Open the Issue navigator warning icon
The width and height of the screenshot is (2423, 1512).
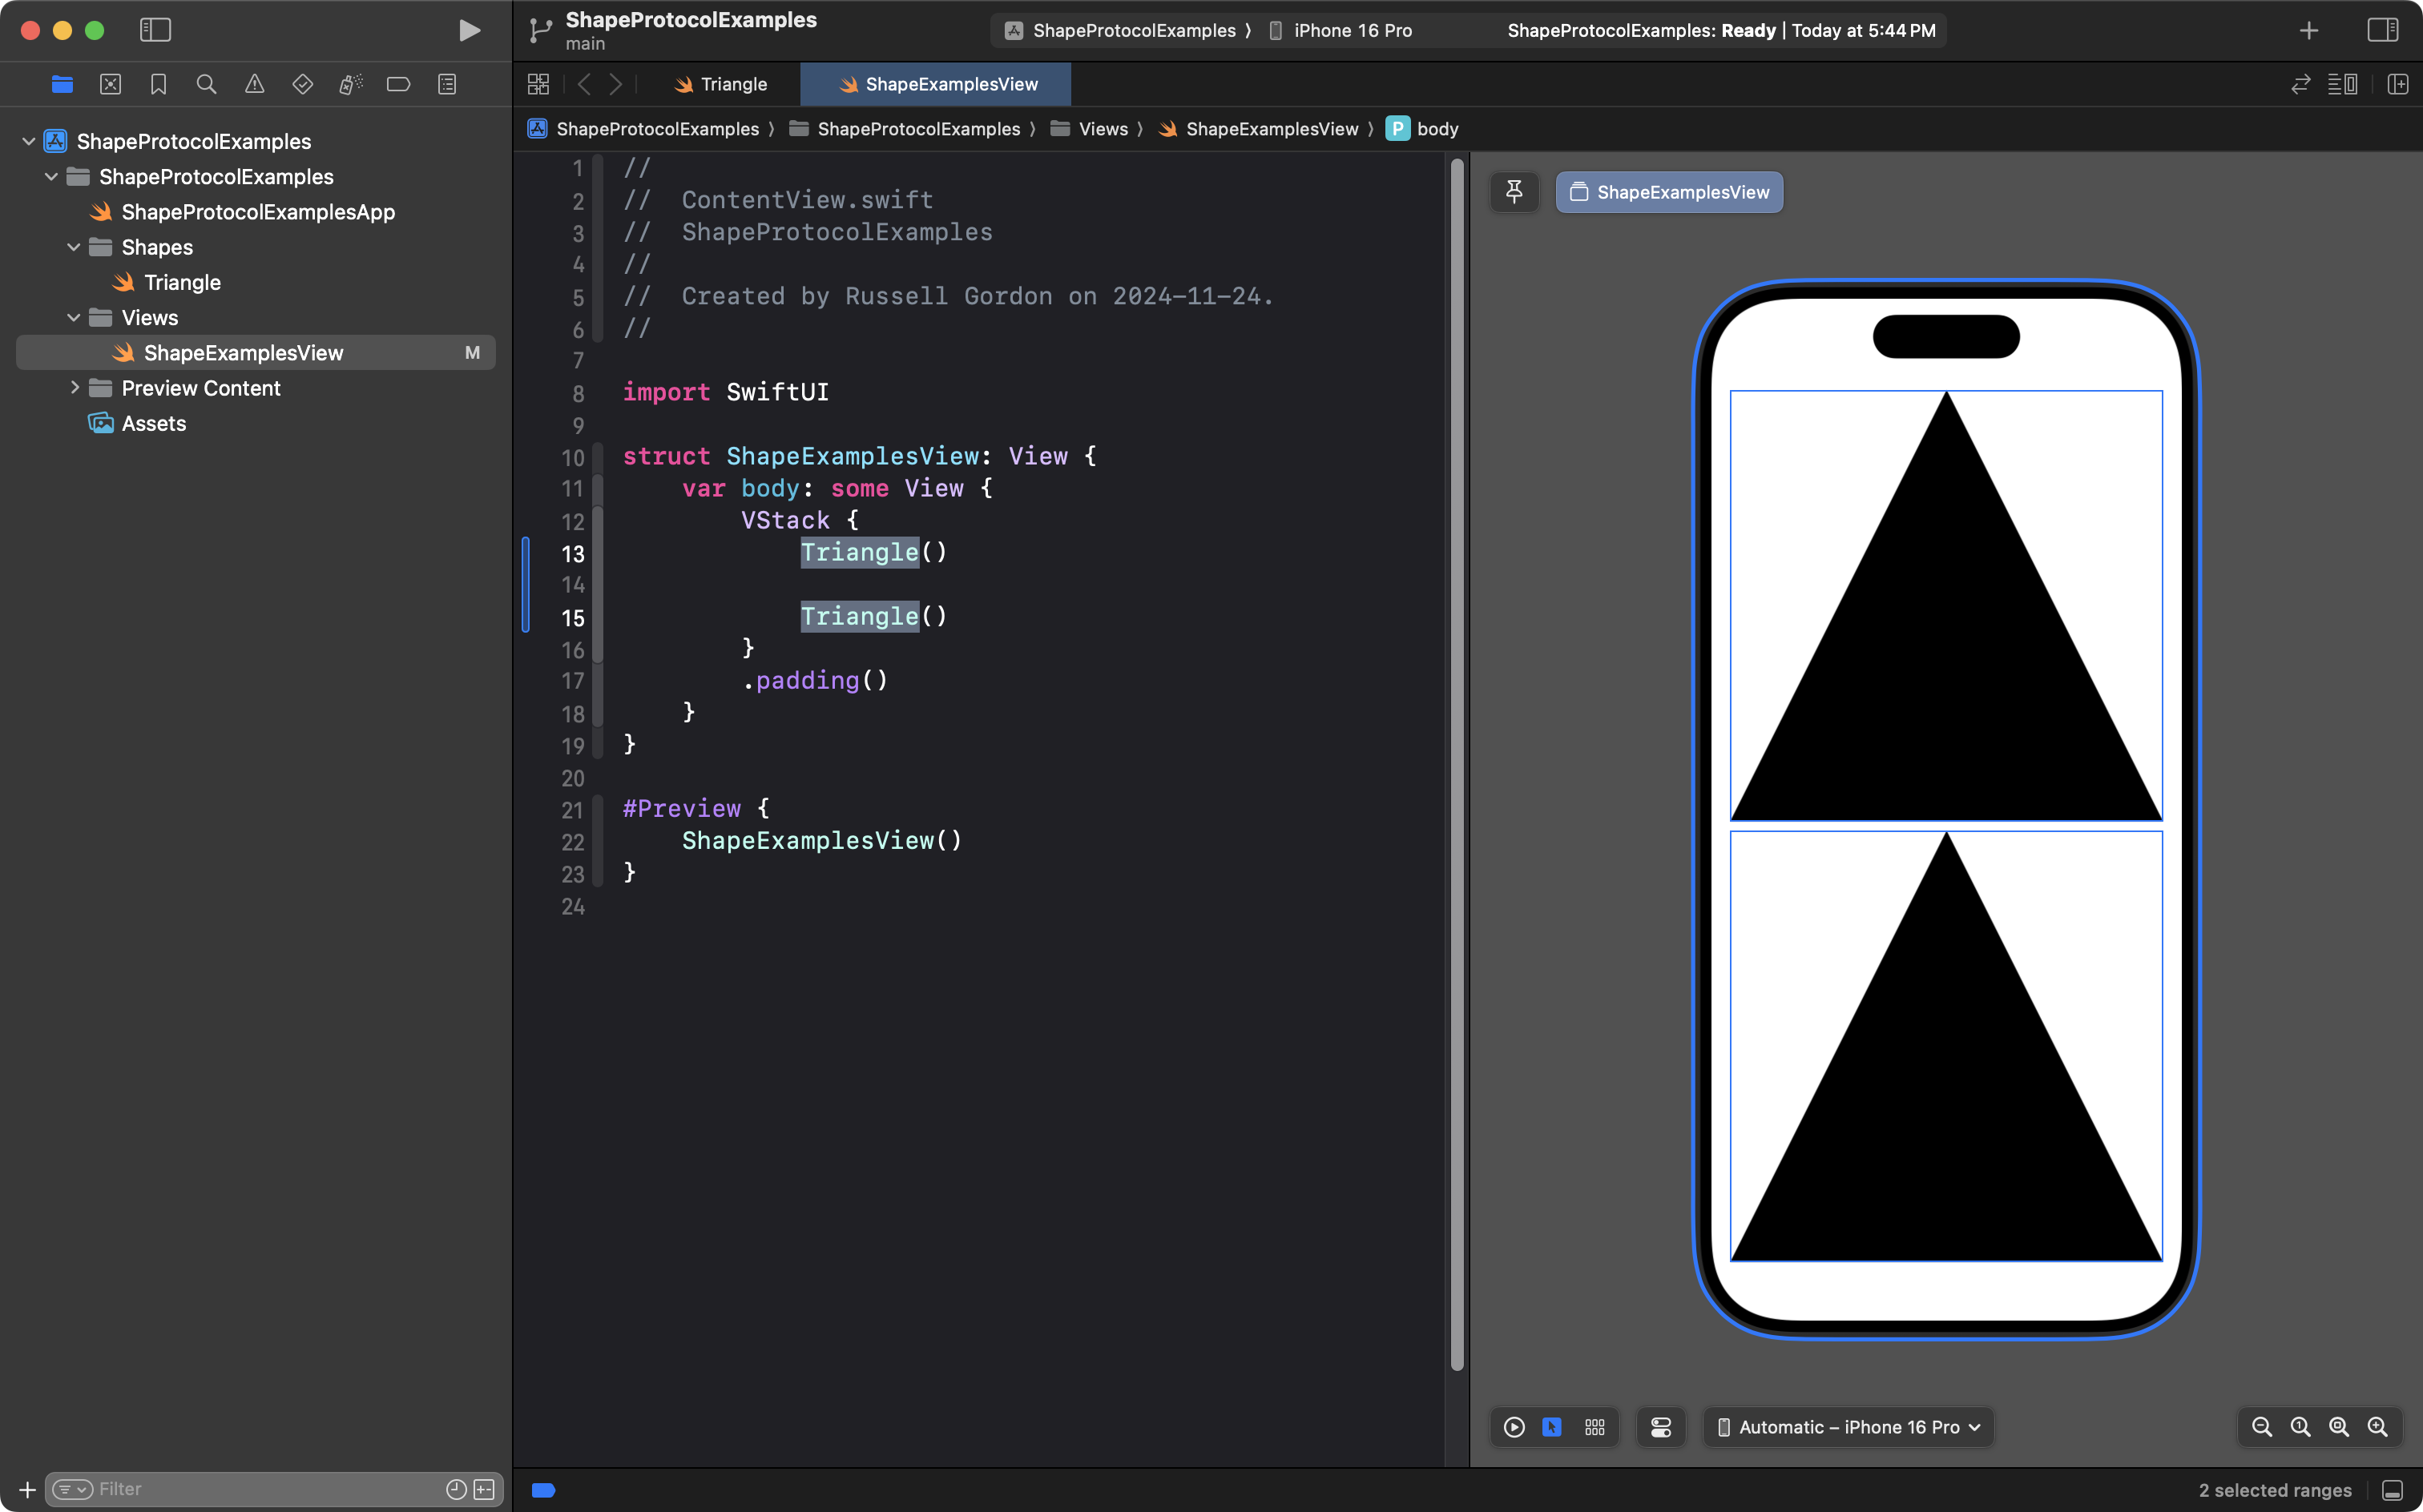point(254,84)
